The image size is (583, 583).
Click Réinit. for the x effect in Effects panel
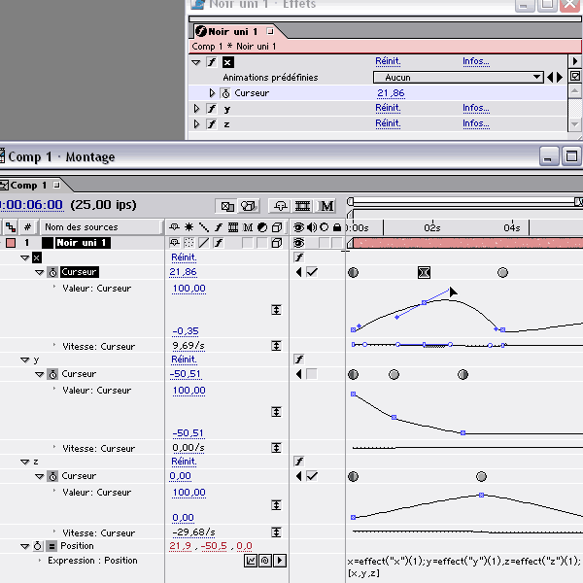pyautogui.click(x=388, y=61)
